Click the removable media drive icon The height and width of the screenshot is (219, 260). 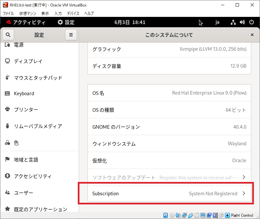pos(7,126)
